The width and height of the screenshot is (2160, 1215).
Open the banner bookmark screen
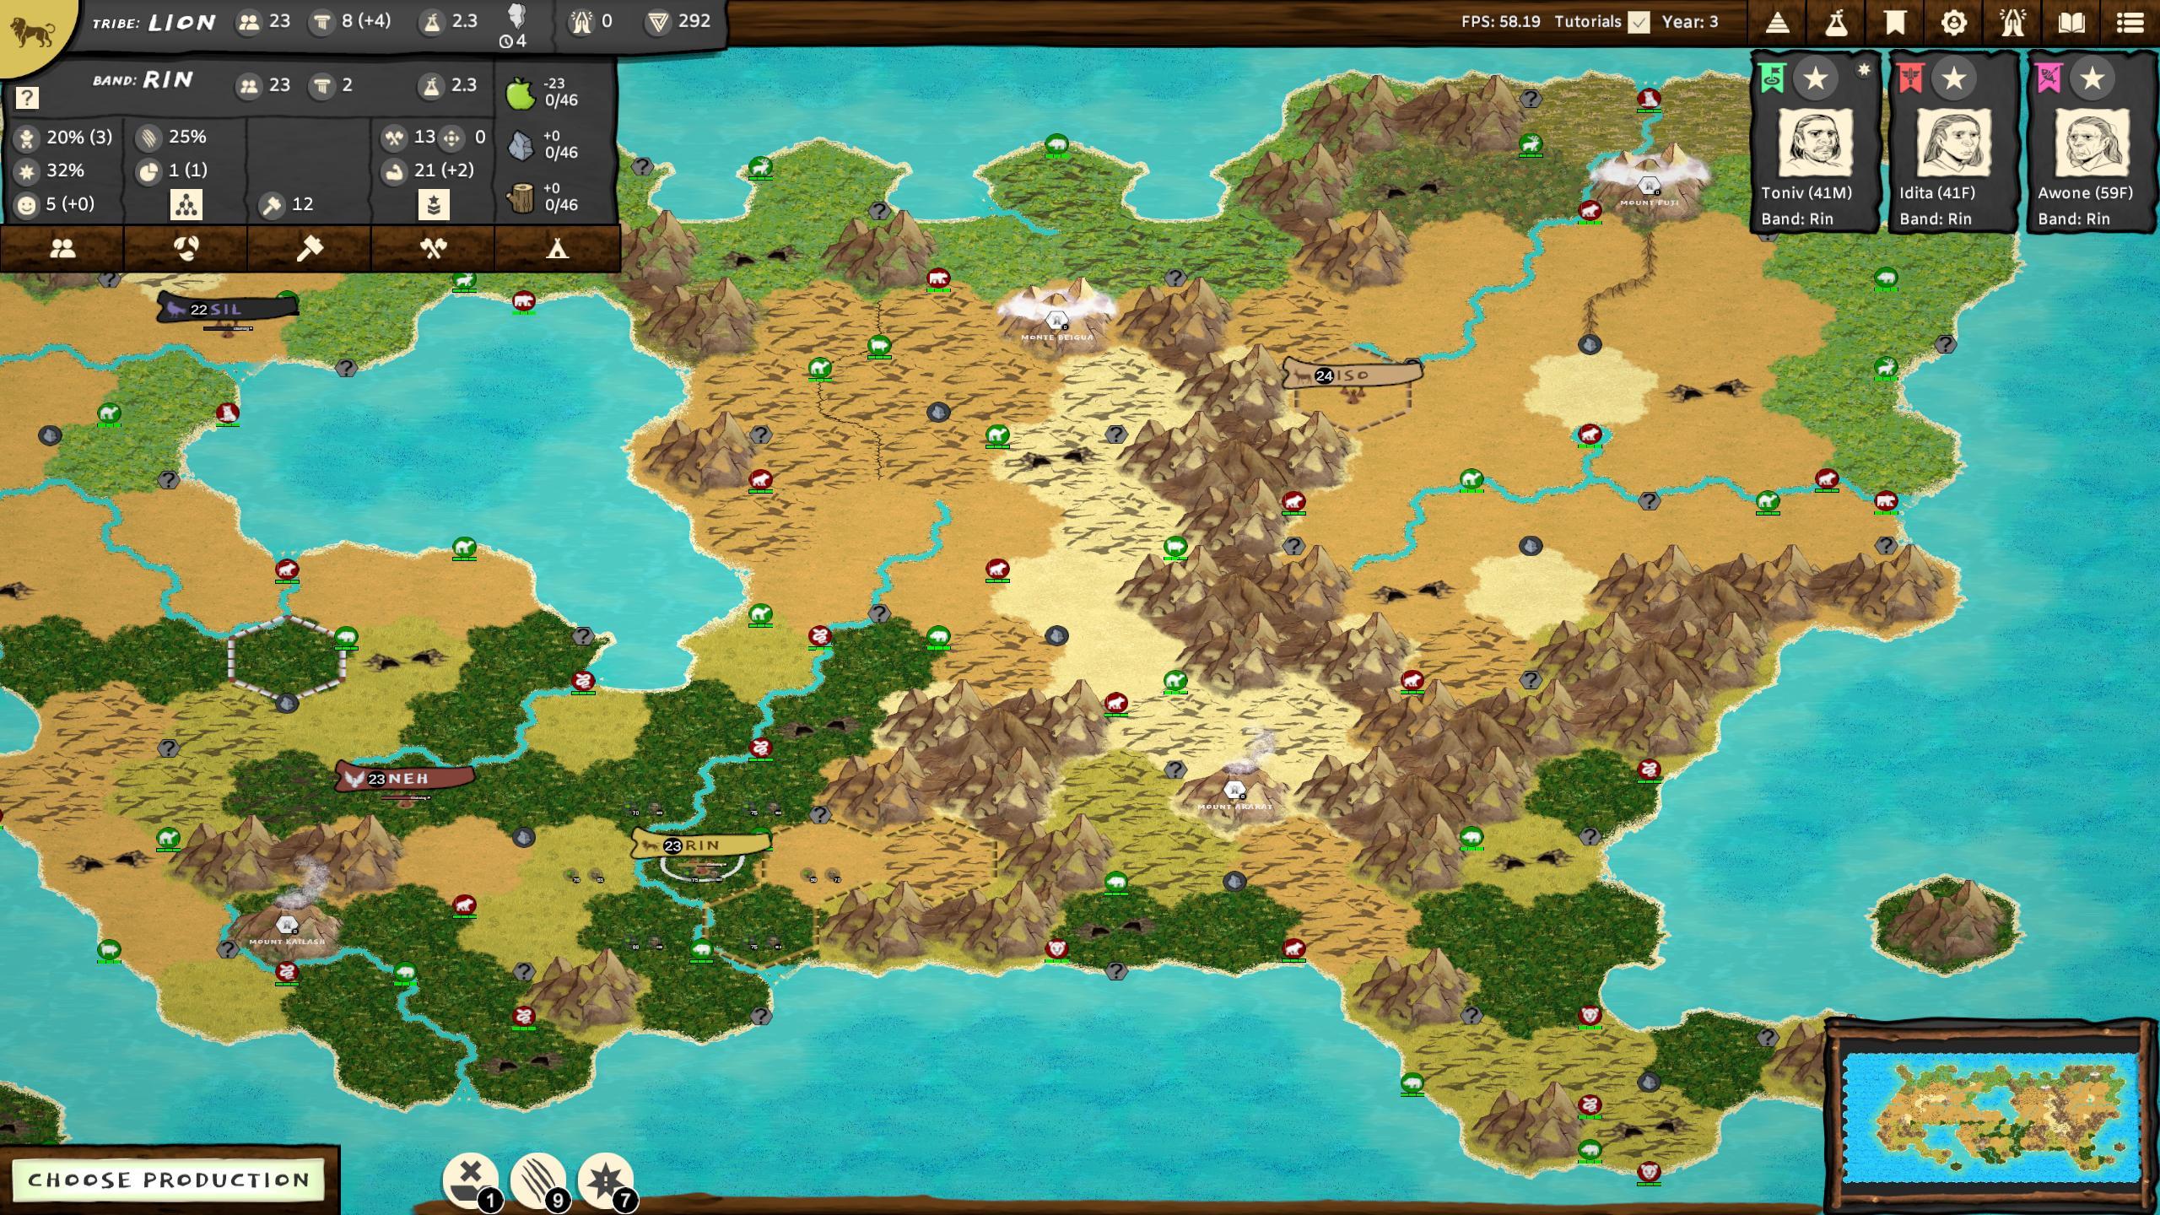click(1895, 23)
